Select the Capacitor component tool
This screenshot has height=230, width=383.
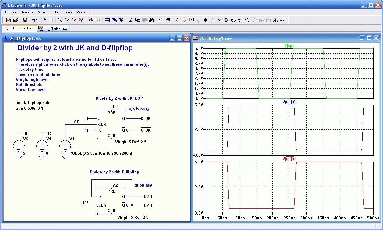pos(205,20)
